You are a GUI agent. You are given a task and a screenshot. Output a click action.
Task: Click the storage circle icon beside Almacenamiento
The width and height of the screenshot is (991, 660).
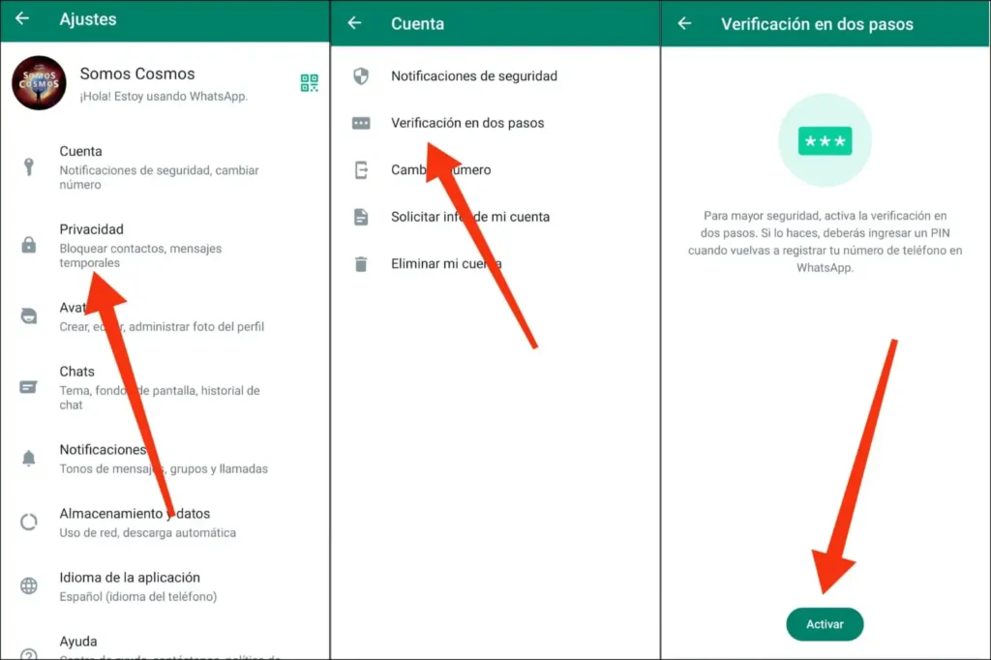click(28, 522)
